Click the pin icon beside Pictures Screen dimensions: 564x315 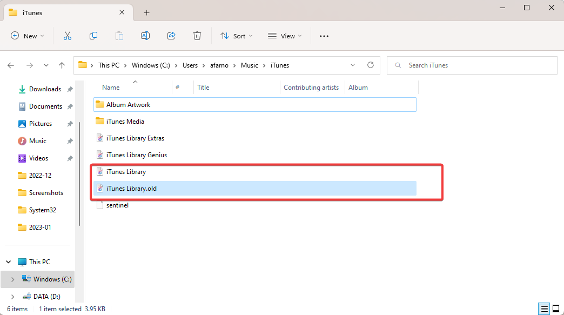[70, 124]
